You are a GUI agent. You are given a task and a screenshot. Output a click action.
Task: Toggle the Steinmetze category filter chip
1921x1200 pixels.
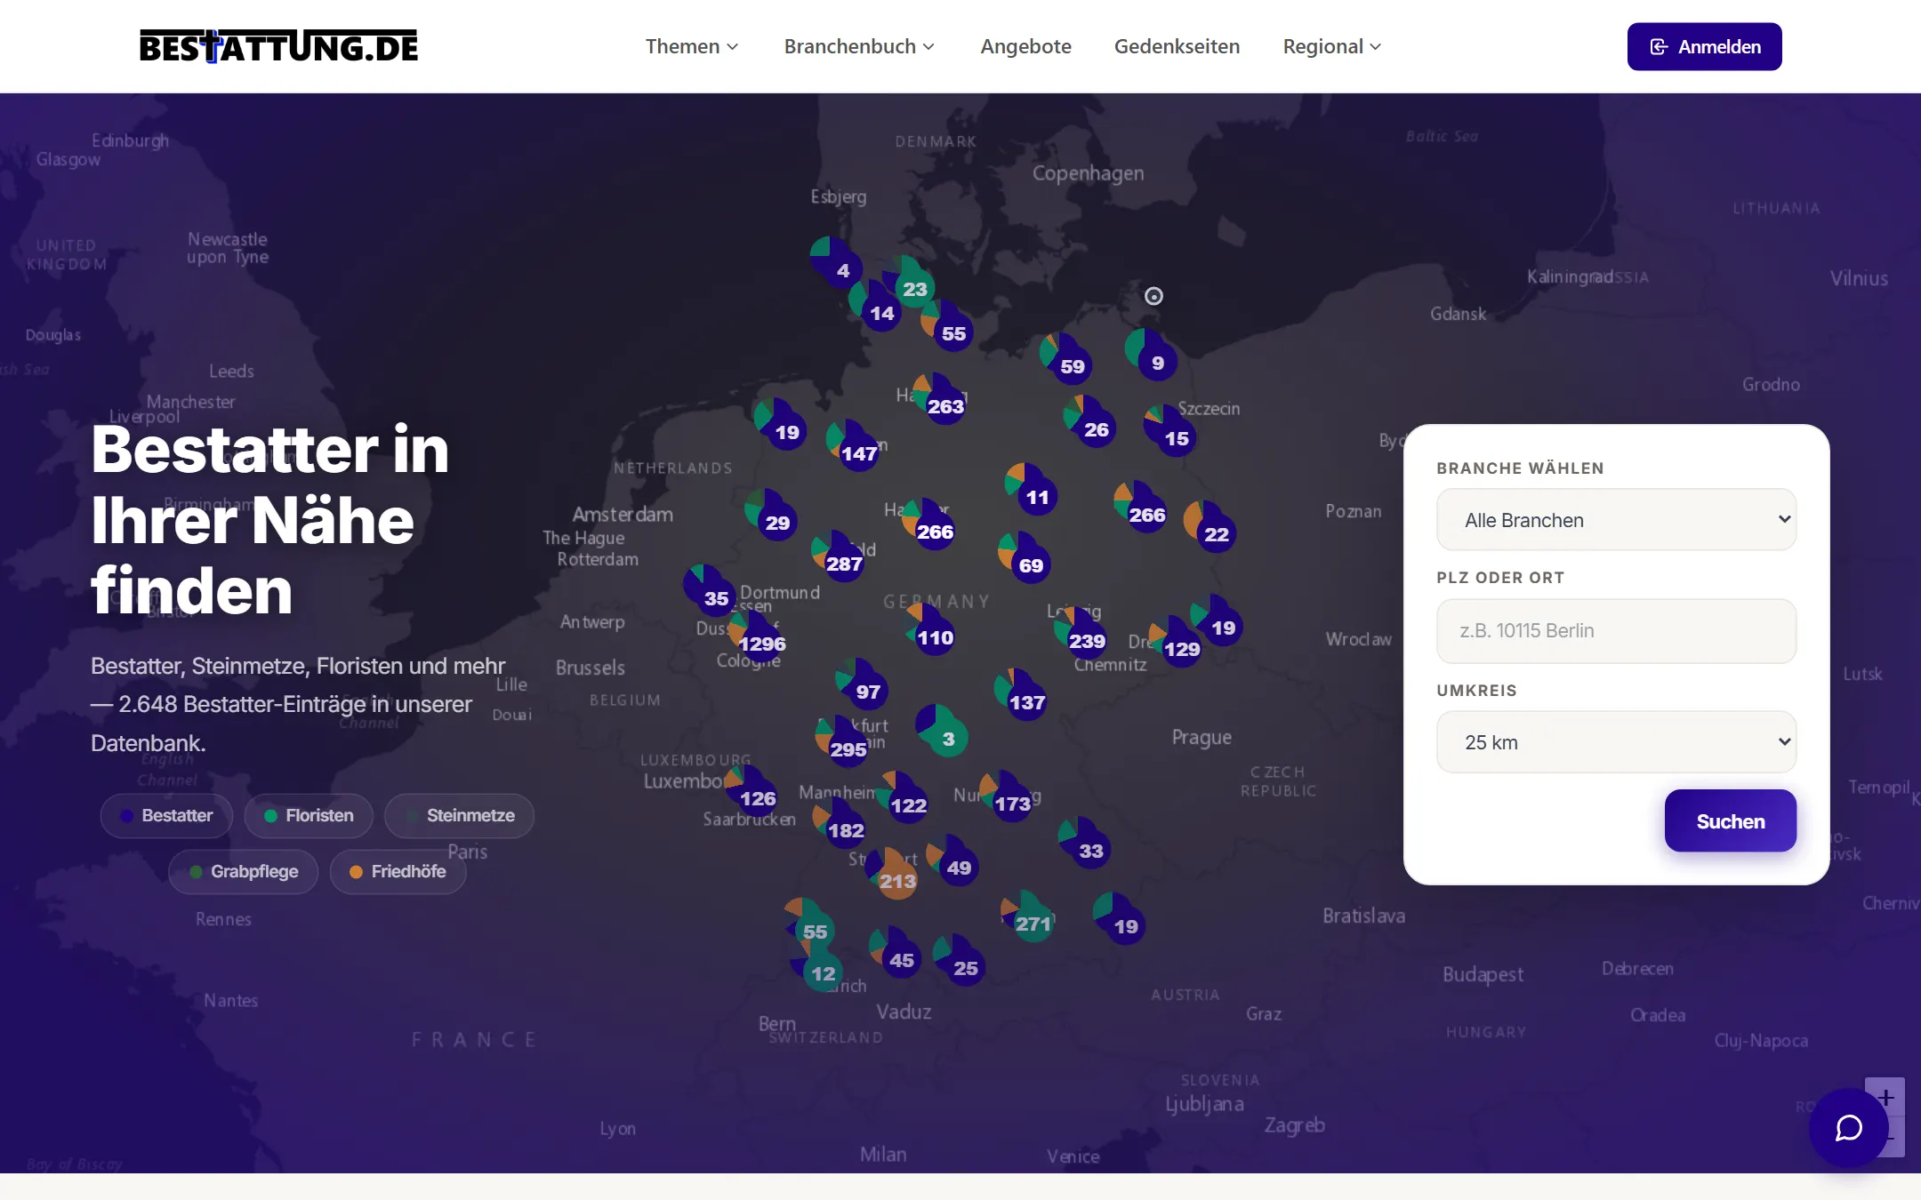(x=459, y=815)
